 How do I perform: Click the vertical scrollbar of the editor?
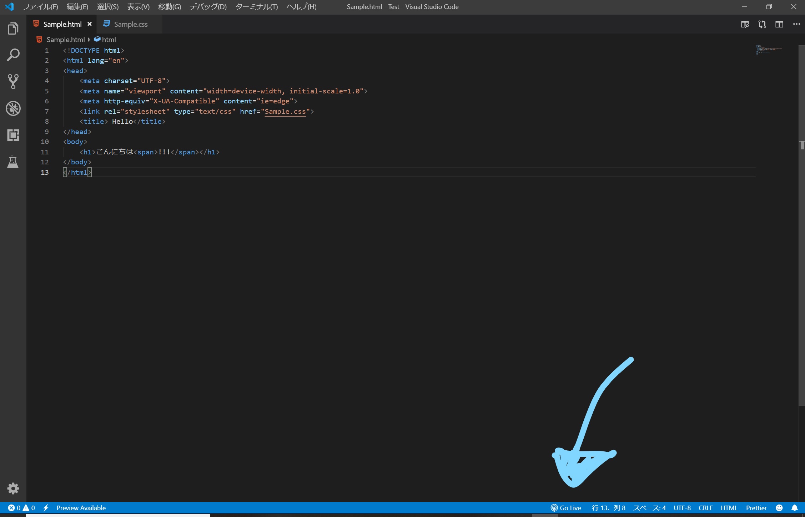pyautogui.click(x=801, y=250)
